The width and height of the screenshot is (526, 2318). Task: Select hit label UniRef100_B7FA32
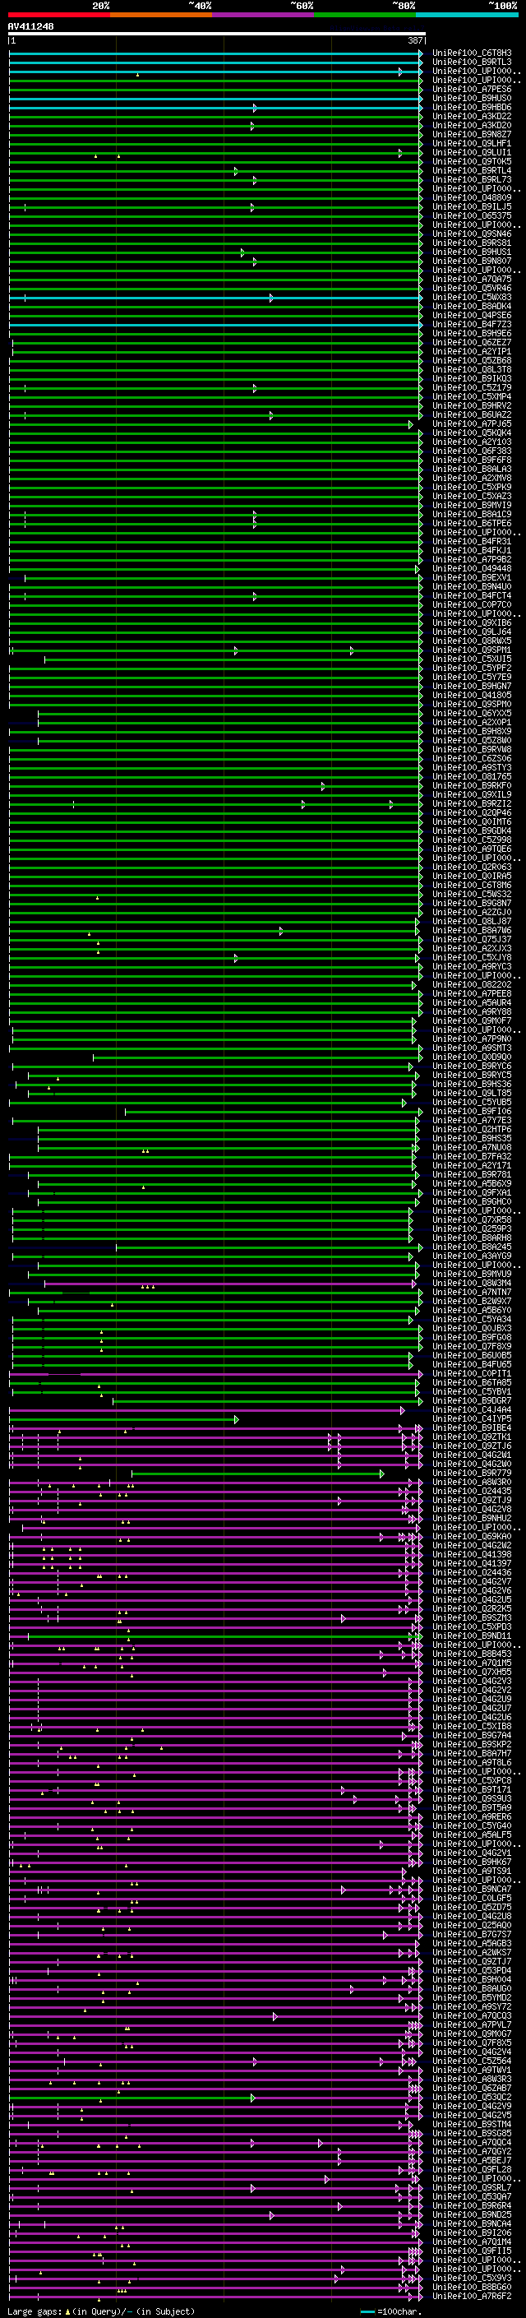tap(472, 1157)
